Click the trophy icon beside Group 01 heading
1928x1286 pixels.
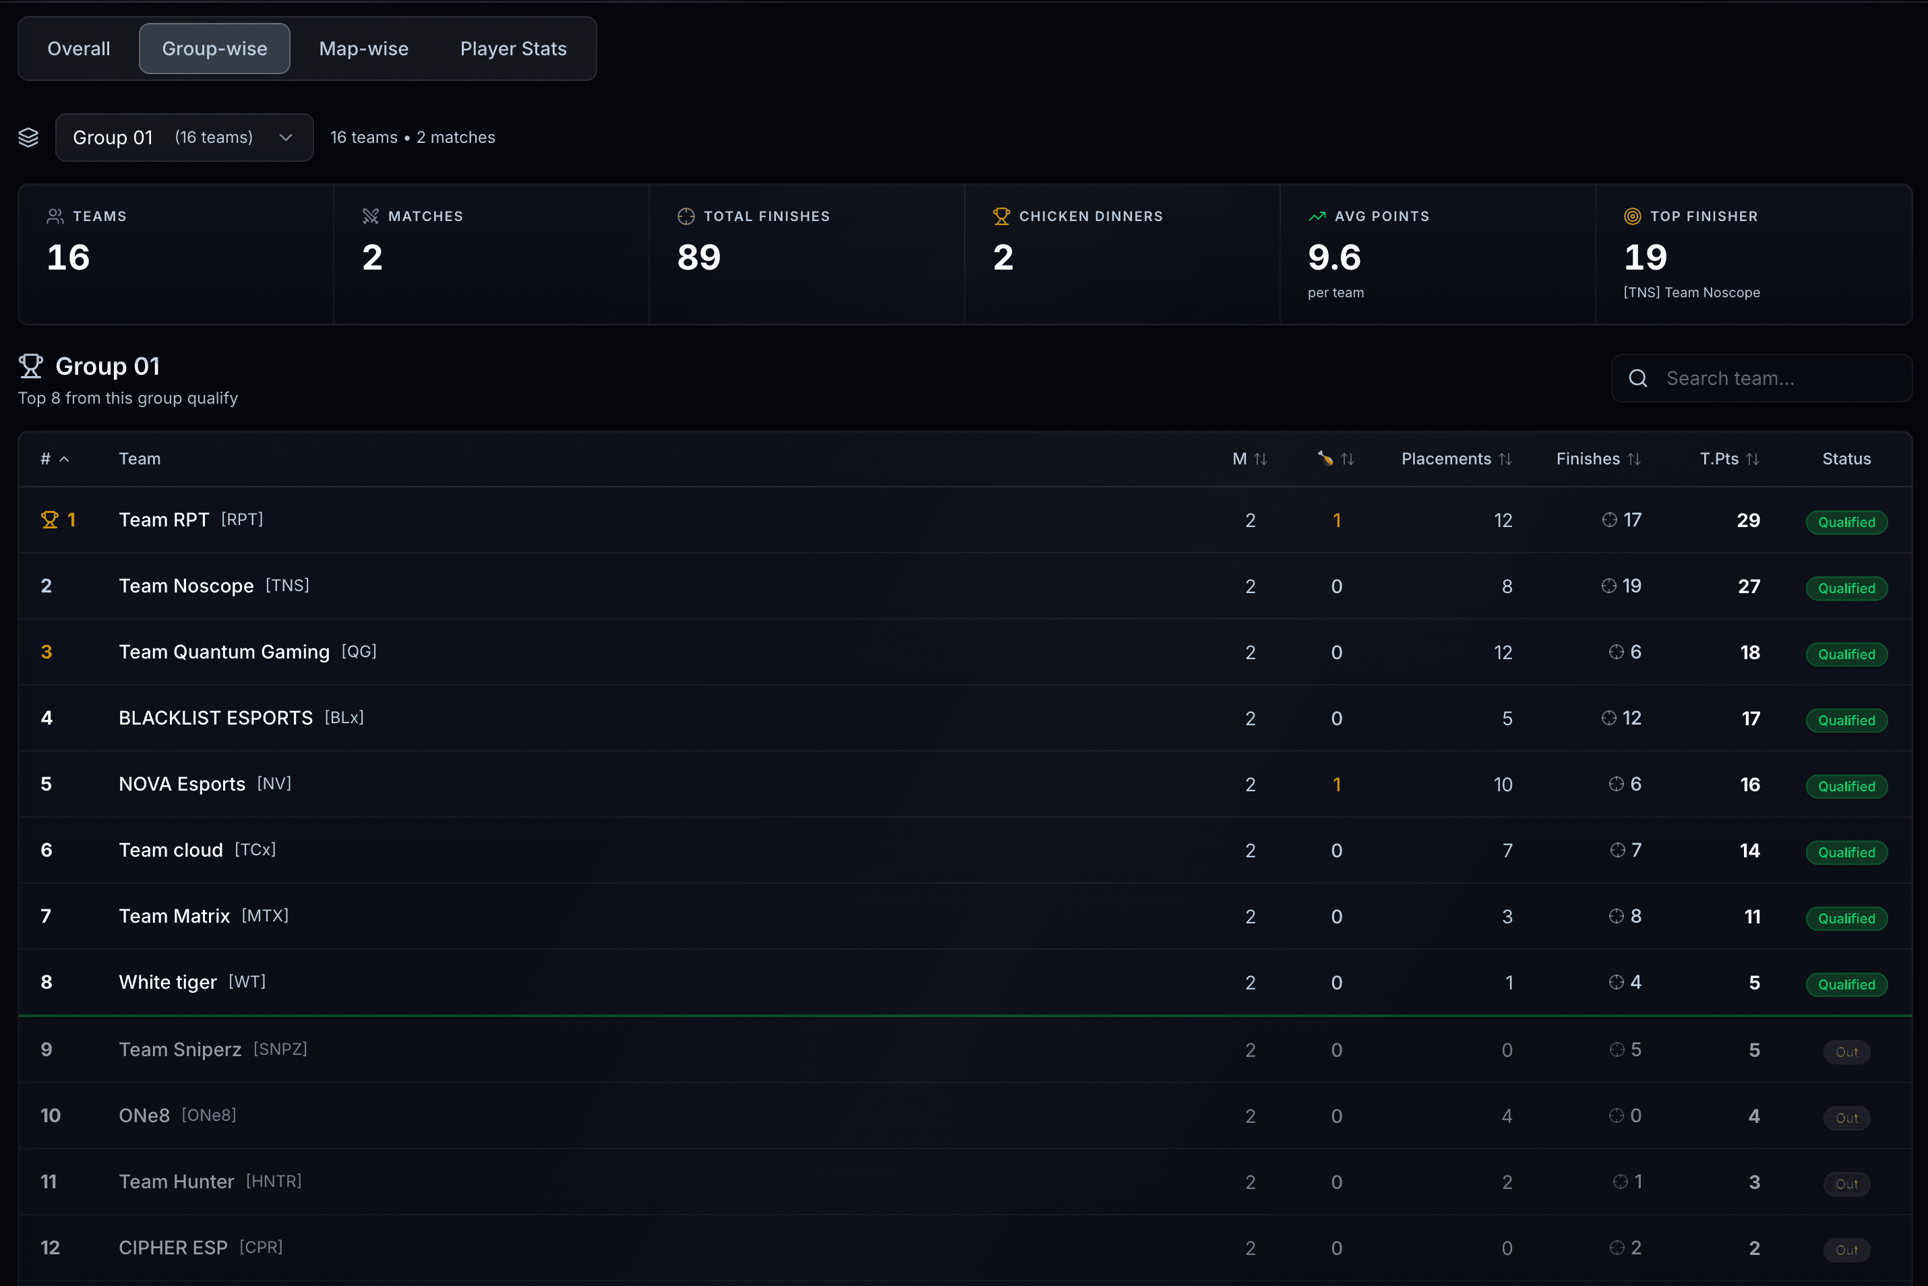(x=30, y=366)
